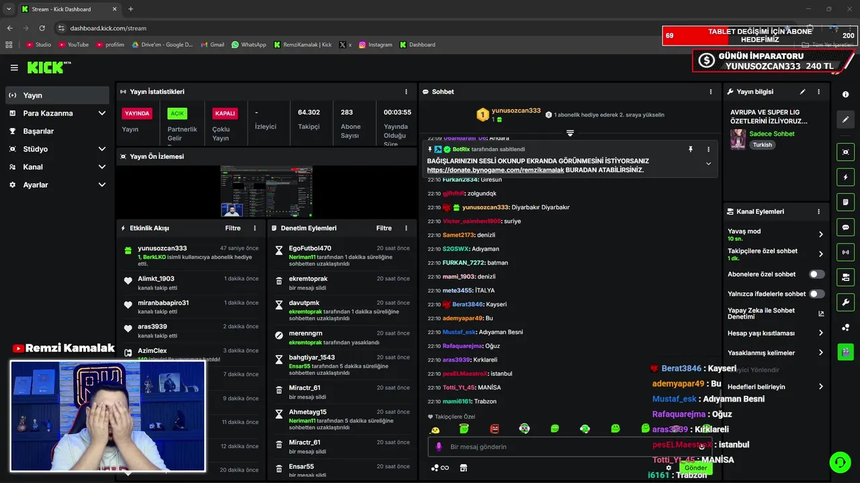Click the three-dots points icon in right toolbar
Image resolution: width=860 pixels, height=483 pixels.
pyautogui.click(x=846, y=327)
